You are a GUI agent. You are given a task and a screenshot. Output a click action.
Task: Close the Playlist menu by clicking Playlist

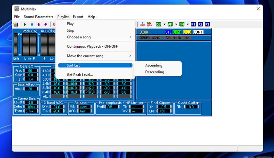point(63,17)
